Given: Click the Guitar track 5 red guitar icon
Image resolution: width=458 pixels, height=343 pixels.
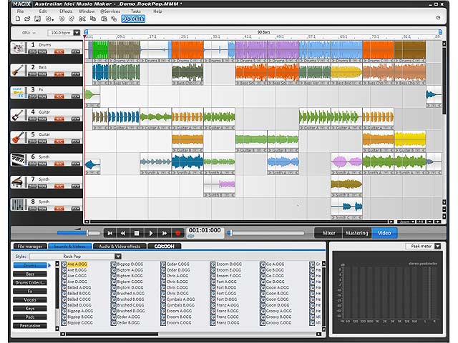Looking at the screenshot, I should 19,137.
